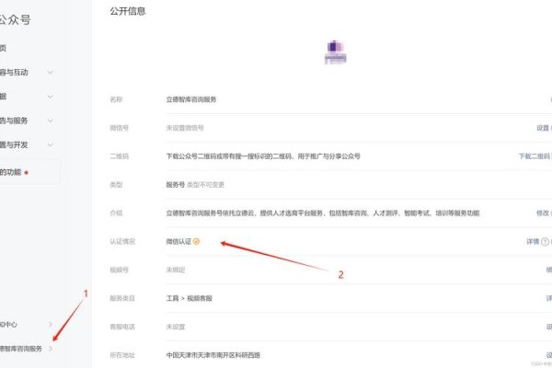
Task: Open 通知中心 in the sidebar
Action: pos(8,325)
